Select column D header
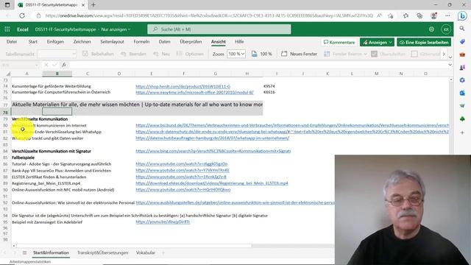The image size is (471, 265). click(x=119, y=74)
